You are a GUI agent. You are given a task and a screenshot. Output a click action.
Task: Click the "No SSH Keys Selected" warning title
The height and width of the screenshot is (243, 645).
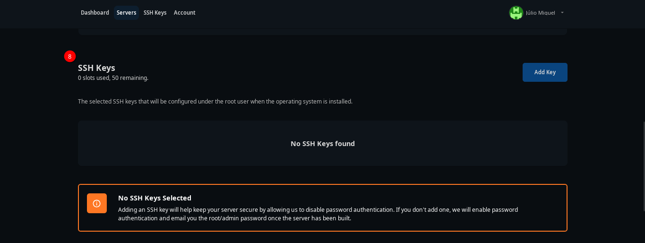(155, 198)
